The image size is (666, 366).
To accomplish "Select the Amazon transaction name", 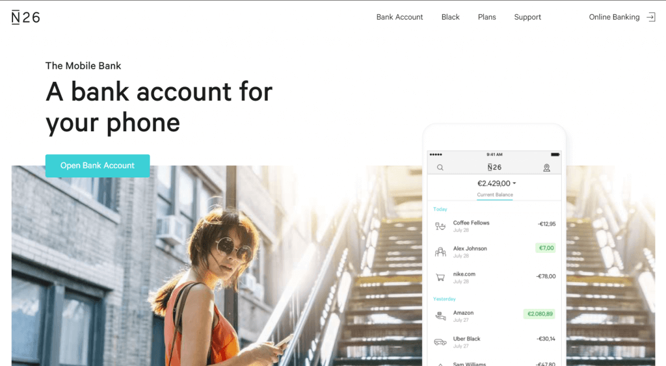I will tap(463, 313).
